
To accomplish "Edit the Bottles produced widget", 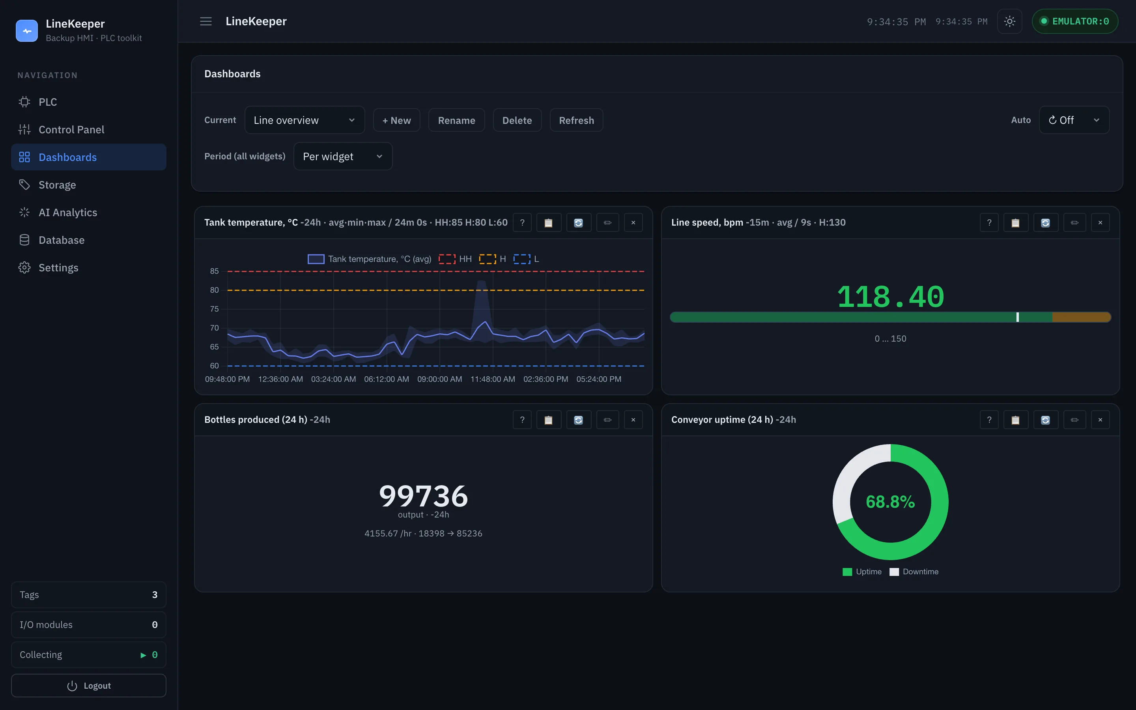I will 607,420.
